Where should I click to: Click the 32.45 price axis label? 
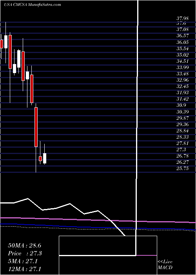tap(183, 86)
